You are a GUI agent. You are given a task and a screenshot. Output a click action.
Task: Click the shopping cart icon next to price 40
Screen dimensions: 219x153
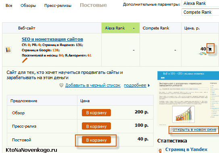(210, 49)
